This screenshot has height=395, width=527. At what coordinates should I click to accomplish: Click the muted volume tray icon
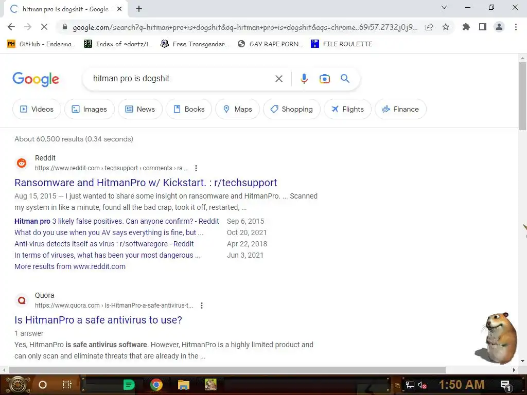click(x=422, y=385)
